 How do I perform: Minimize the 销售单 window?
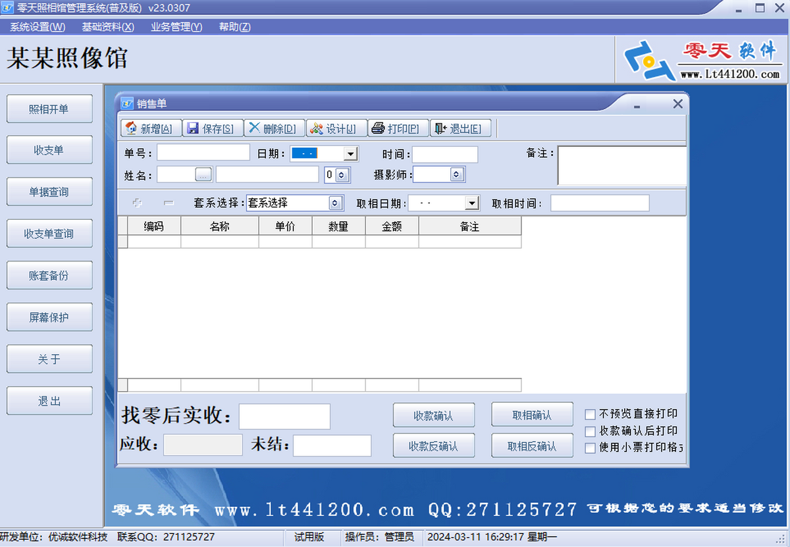(x=637, y=105)
